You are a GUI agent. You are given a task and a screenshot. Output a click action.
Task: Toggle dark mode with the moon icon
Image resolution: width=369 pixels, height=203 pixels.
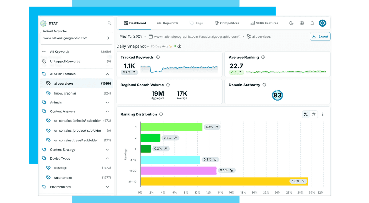click(x=292, y=23)
